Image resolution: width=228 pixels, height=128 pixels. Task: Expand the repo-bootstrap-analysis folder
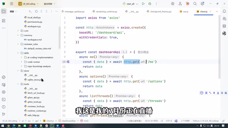point(21,66)
